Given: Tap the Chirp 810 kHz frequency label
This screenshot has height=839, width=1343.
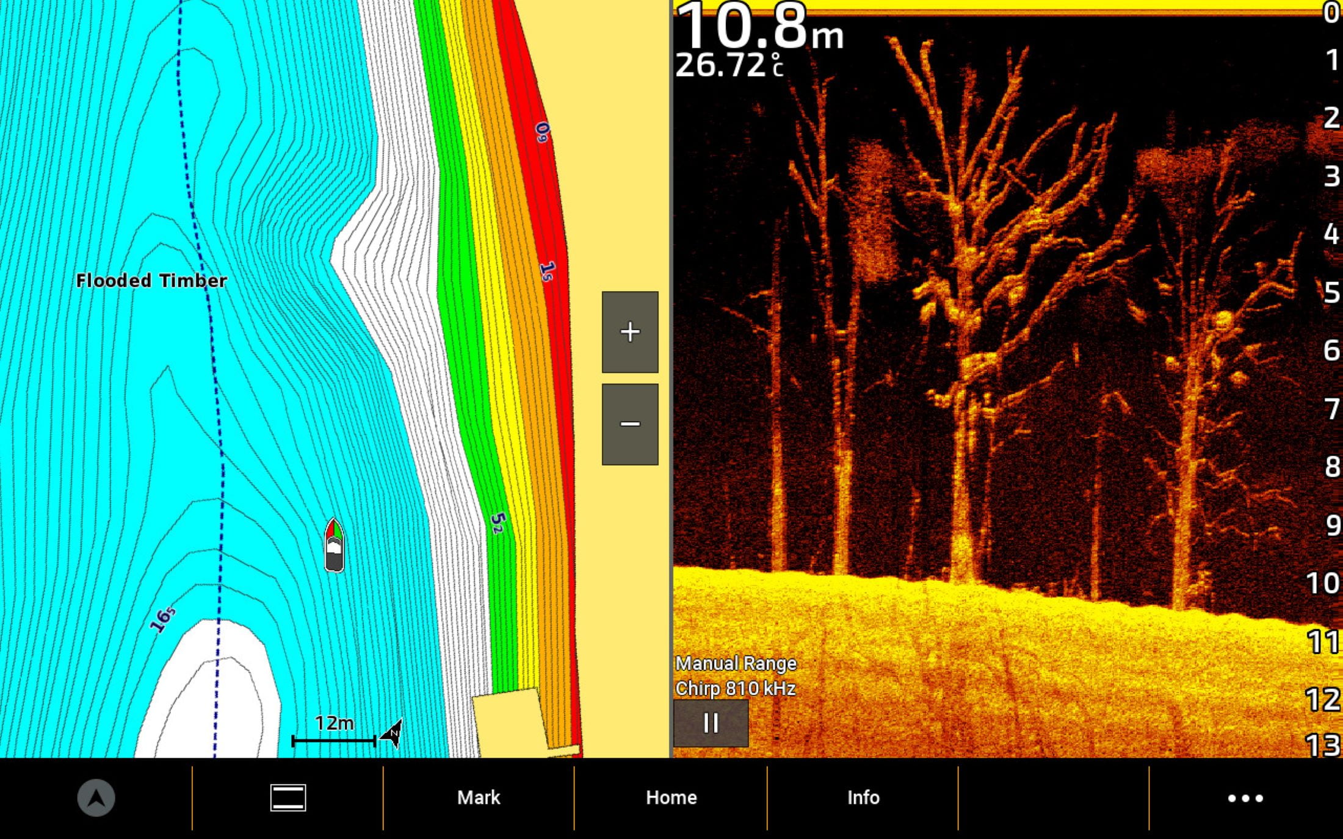Looking at the screenshot, I should click(x=736, y=689).
